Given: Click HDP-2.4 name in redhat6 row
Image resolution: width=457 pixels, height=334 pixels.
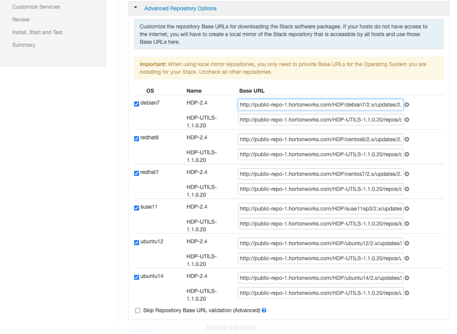Looking at the screenshot, I should [x=197, y=137].
